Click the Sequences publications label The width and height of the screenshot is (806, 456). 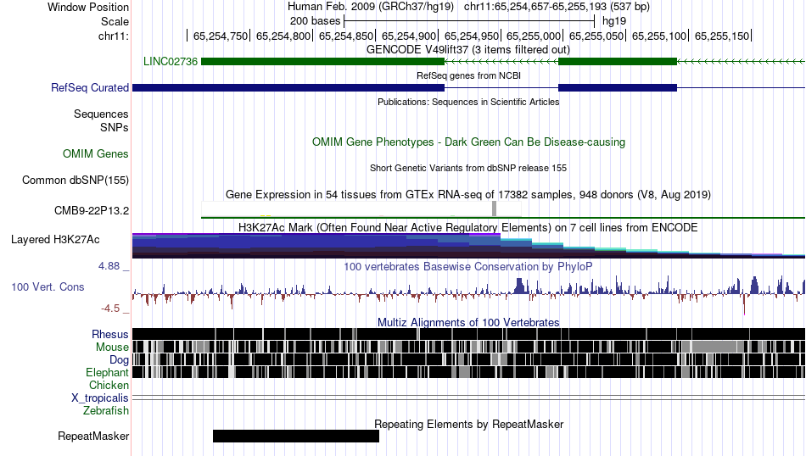tap(101, 114)
